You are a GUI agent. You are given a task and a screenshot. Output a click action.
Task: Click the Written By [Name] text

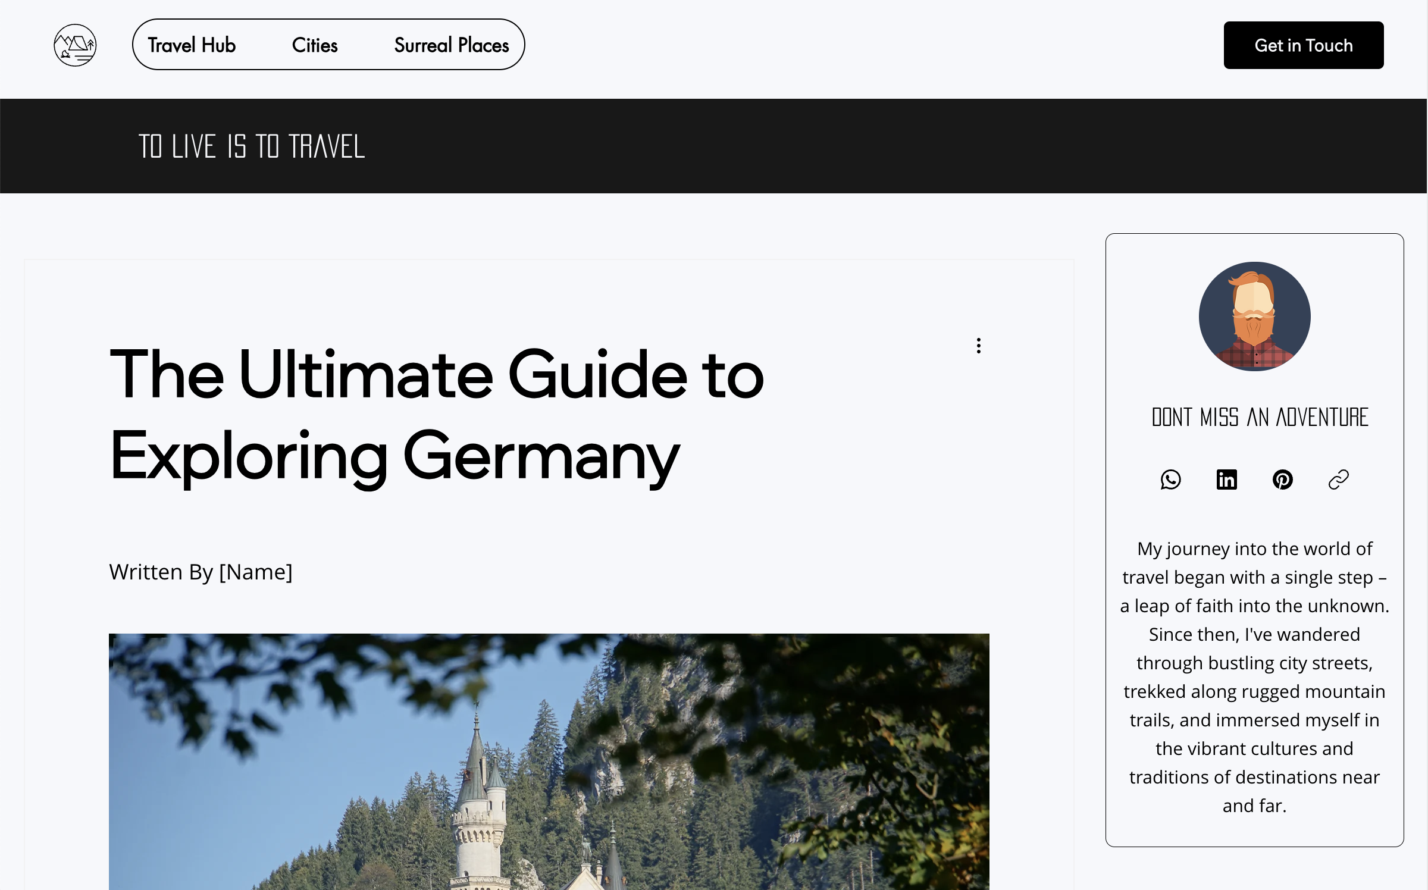tap(201, 572)
